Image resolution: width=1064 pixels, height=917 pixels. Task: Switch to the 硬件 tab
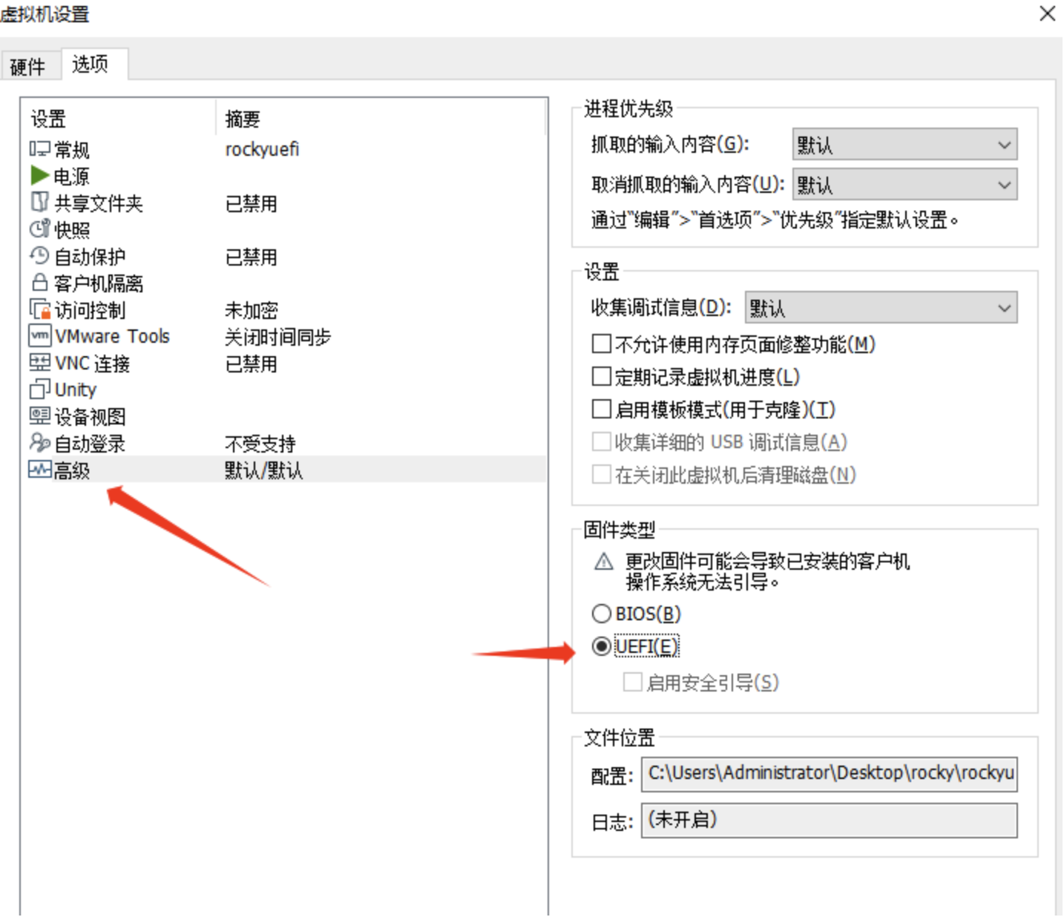(28, 67)
